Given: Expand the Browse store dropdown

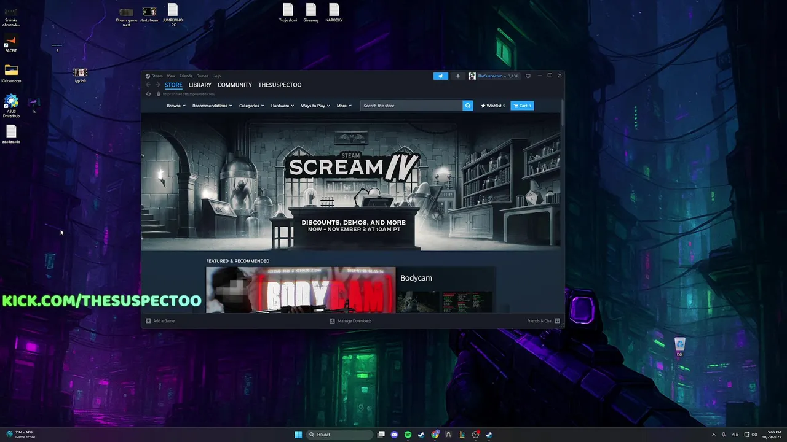Looking at the screenshot, I should (176, 106).
